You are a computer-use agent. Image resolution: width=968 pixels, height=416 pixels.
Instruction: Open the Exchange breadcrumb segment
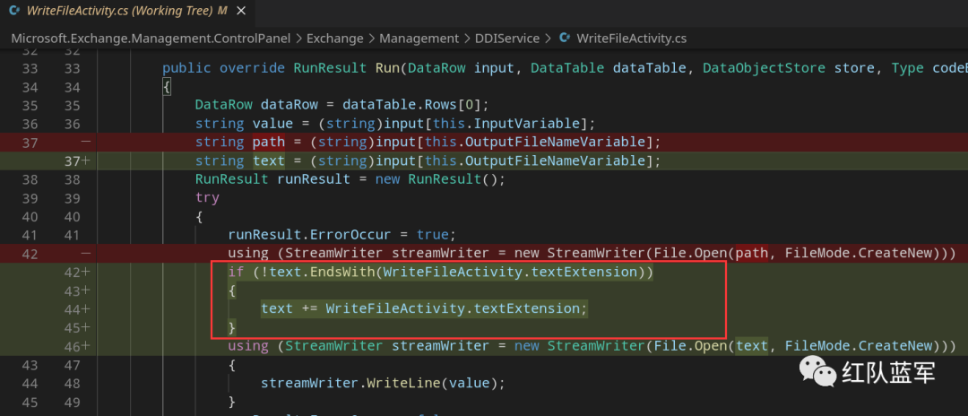point(335,39)
